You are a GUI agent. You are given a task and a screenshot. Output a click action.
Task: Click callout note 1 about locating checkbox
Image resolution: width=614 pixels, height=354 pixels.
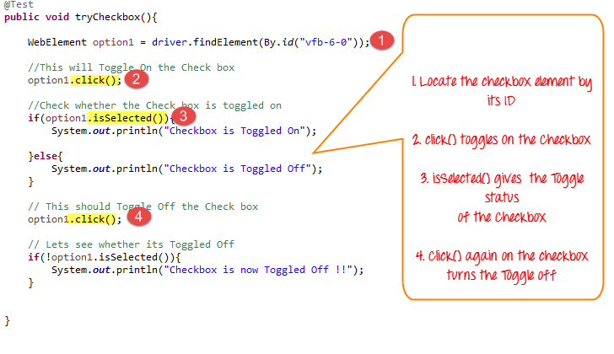501,89
